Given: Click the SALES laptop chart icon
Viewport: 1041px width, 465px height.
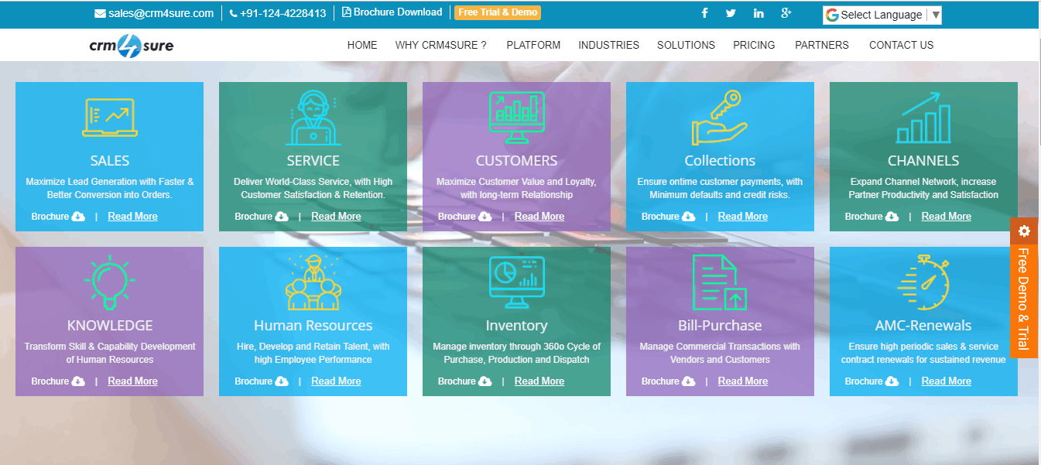Looking at the screenshot, I should pos(110,118).
